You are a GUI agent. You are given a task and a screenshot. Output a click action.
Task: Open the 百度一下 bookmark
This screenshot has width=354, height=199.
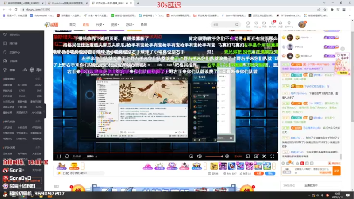tap(15, 15)
